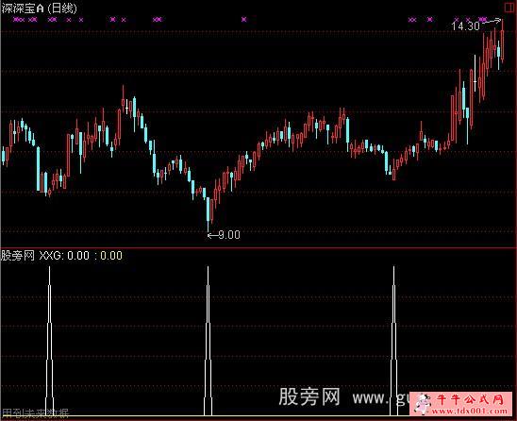517x421 pixels.
Task: Click the arrow beside the 9.00 low
Action: [212, 235]
